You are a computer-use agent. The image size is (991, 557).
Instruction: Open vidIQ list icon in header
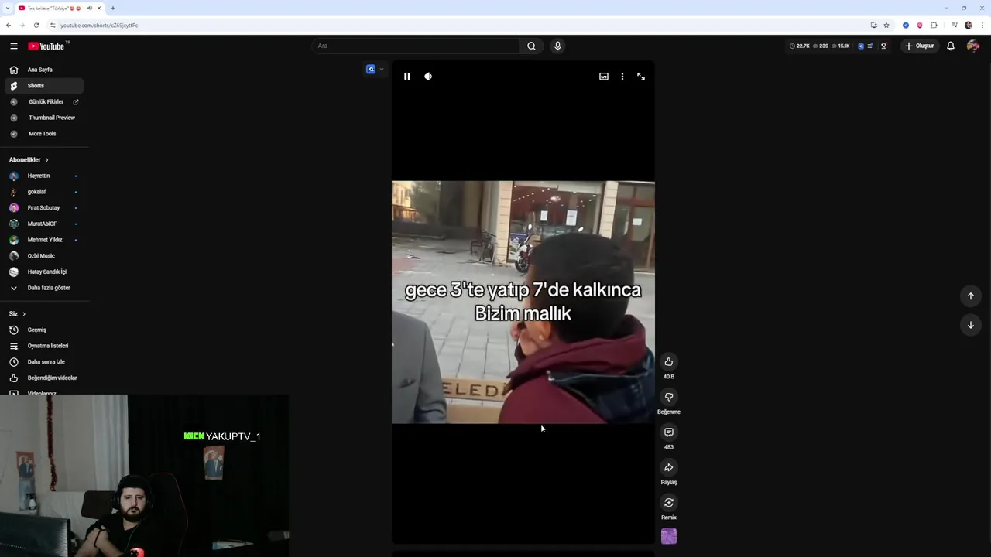(870, 46)
